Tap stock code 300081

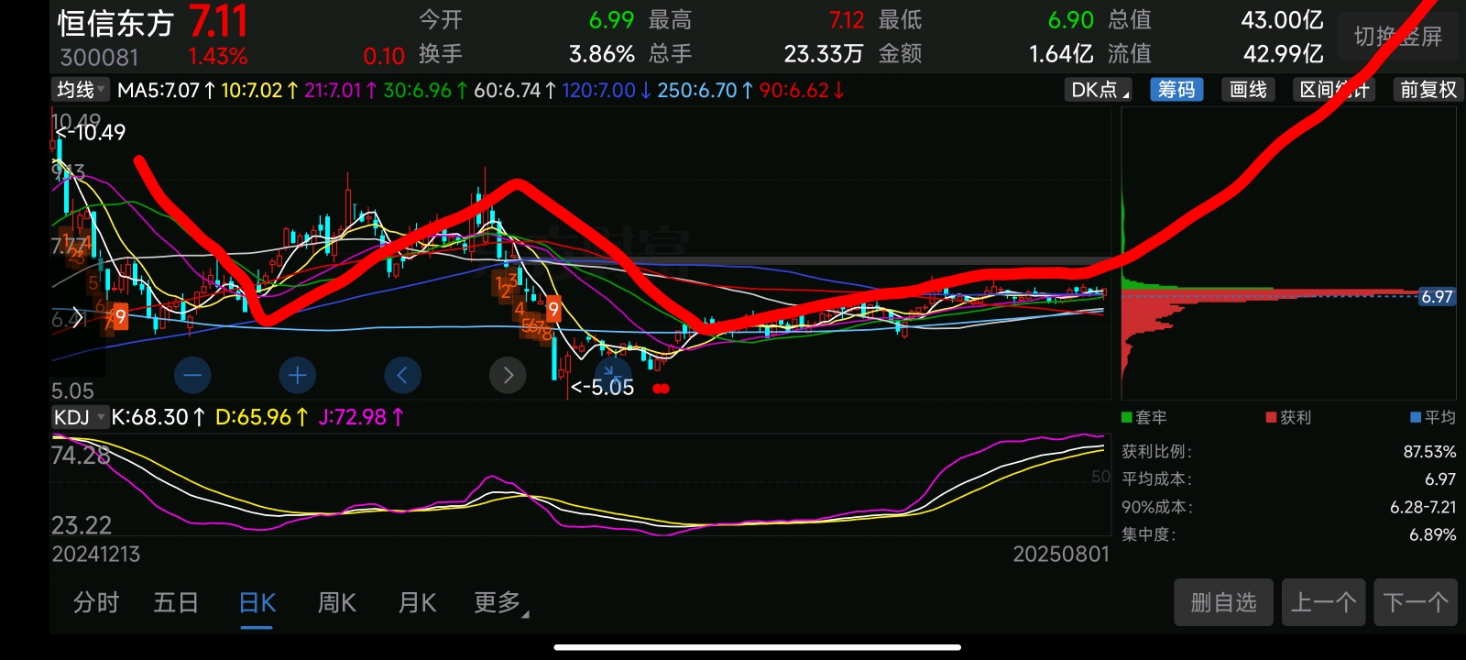pos(99,58)
